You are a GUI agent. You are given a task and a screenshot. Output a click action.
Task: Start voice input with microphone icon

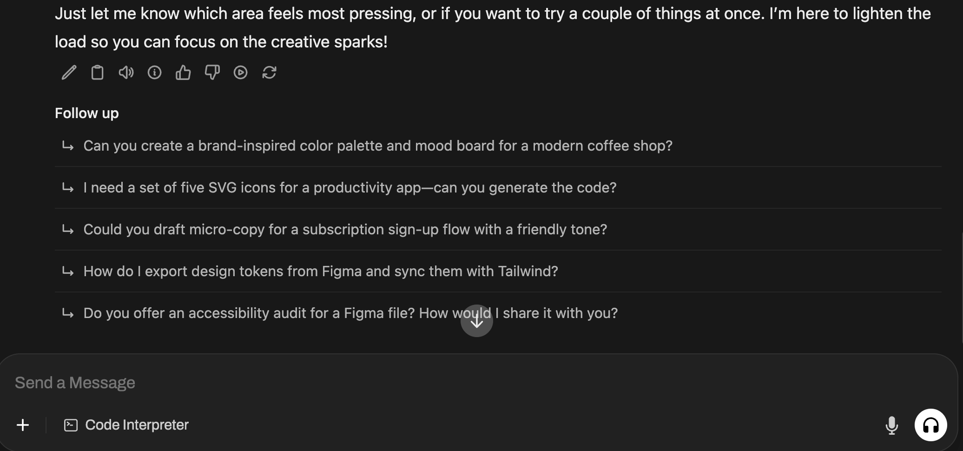[x=891, y=425]
